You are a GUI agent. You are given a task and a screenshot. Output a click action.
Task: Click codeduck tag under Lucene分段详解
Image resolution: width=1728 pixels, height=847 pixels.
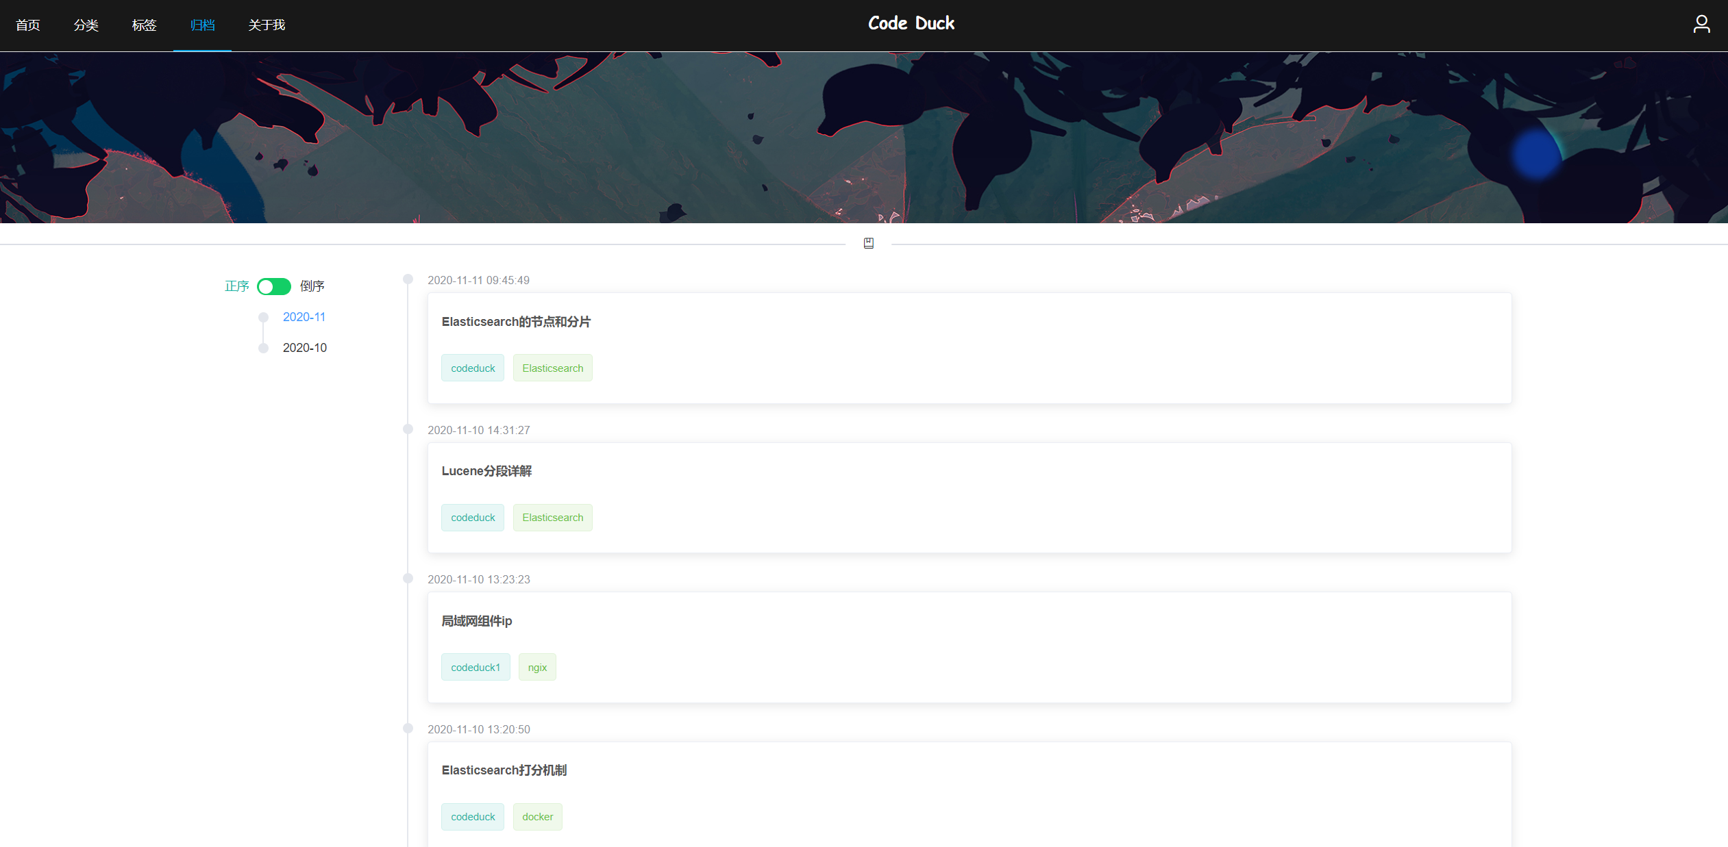click(473, 518)
